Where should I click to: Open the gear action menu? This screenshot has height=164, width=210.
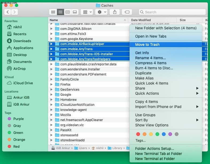[x=101, y=12]
